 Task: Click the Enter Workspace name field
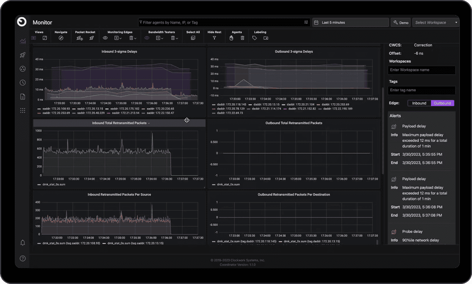tap(422, 70)
